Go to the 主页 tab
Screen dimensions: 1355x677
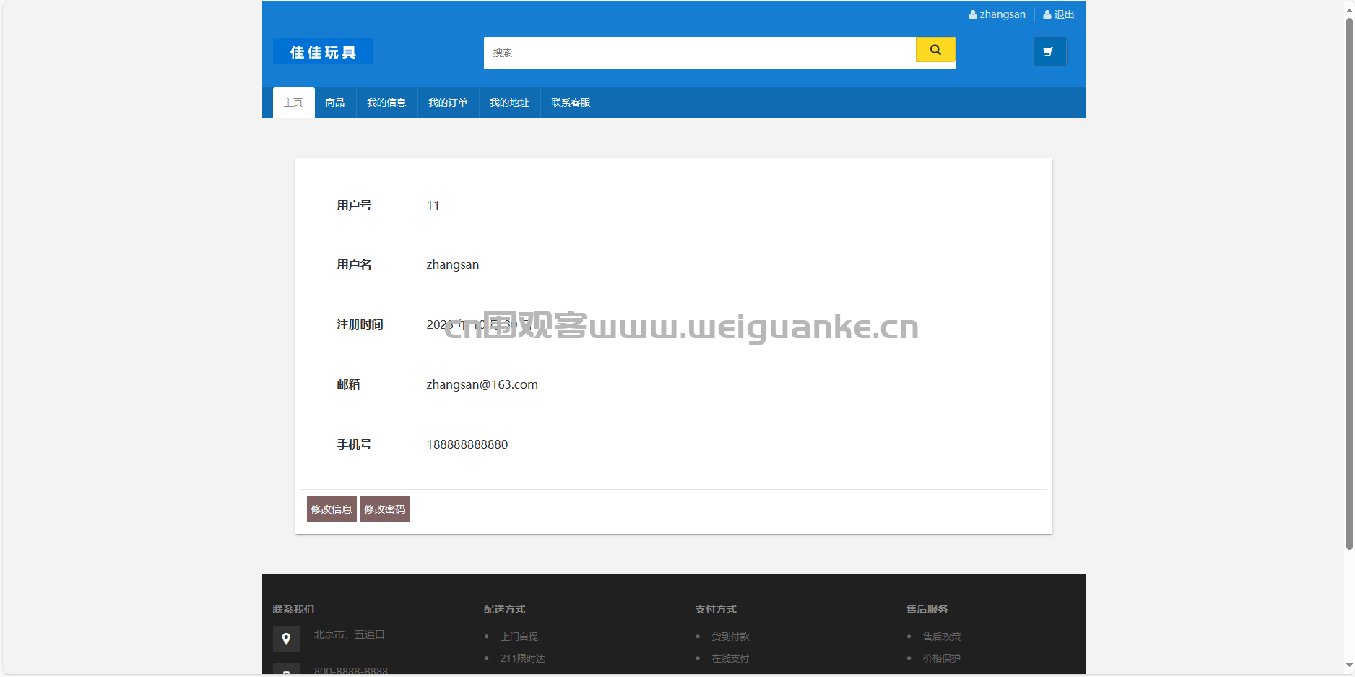pyautogui.click(x=293, y=103)
